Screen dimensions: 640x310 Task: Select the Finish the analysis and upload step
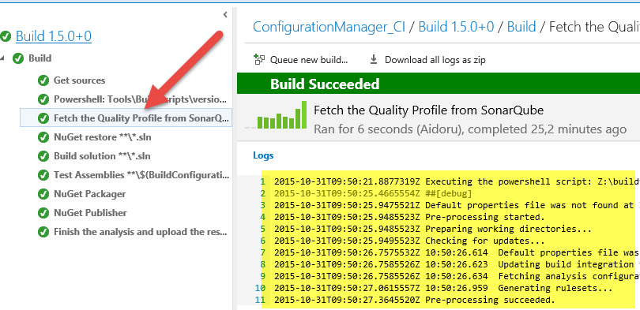coord(141,232)
